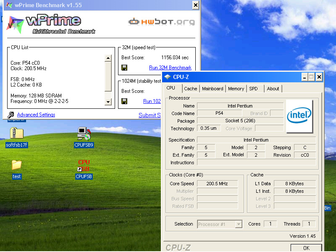The width and height of the screenshot is (336, 252).
Task: Open the SPD tab
Action: pyautogui.click(x=254, y=89)
